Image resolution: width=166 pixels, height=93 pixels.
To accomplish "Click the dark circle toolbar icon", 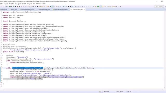I will 68,6.
